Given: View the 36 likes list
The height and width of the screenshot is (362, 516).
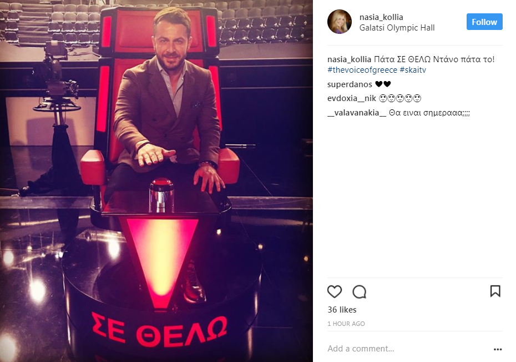Looking at the screenshot, I should point(342,310).
